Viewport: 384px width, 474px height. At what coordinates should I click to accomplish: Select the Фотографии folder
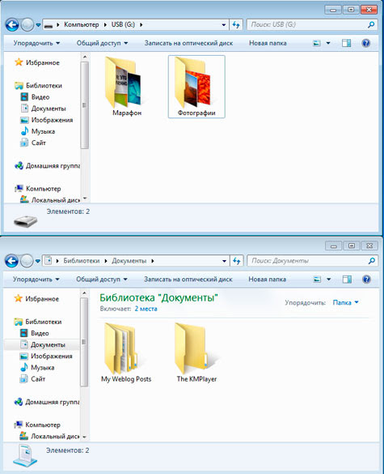coord(196,87)
